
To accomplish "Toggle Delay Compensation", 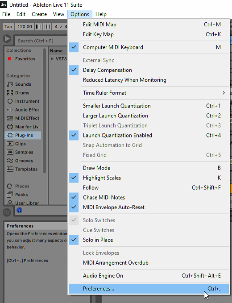I will [x=149, y=70].
